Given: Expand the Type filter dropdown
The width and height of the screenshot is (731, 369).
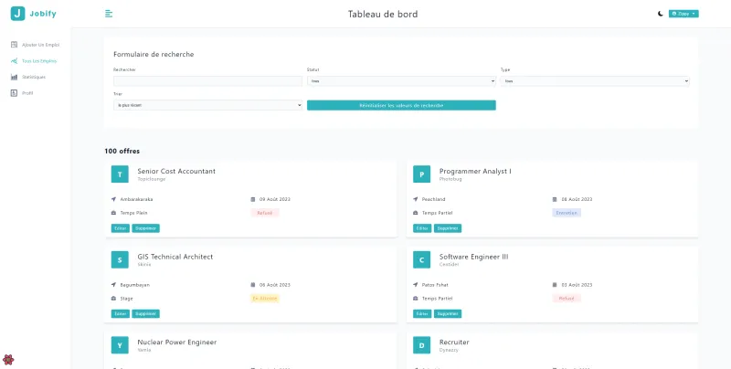Looking at the screenshot, I should [x=595, y=80].
